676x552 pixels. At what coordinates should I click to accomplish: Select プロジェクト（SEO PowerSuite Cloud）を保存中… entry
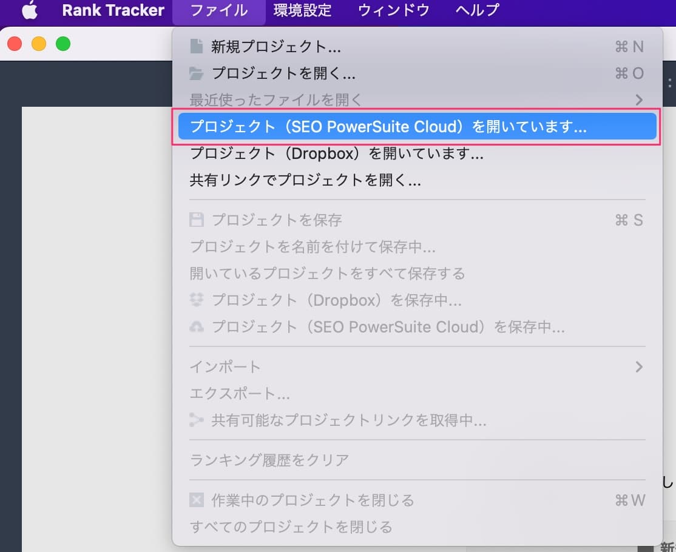pos(417,326)
